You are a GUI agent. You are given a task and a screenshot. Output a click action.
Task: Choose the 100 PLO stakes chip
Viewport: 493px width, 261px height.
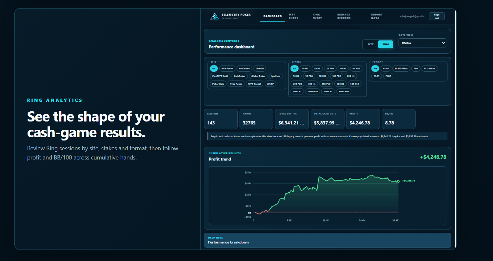tap(337, 76)
